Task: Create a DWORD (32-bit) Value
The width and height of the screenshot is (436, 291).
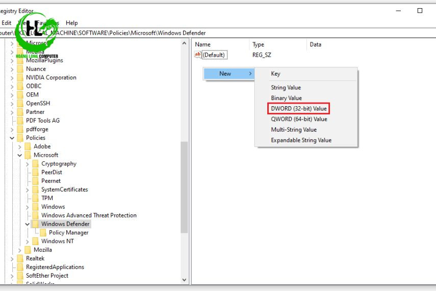Action: [299, 109]
